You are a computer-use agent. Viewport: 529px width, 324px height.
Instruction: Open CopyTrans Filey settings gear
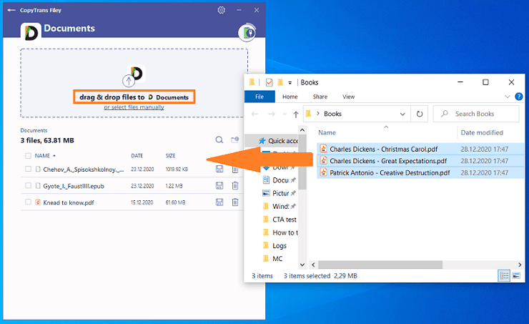pos(221,10)
